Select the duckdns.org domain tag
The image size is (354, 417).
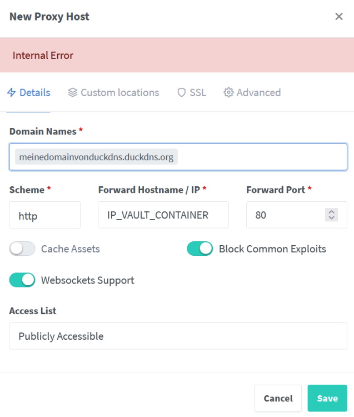point(96,157)
